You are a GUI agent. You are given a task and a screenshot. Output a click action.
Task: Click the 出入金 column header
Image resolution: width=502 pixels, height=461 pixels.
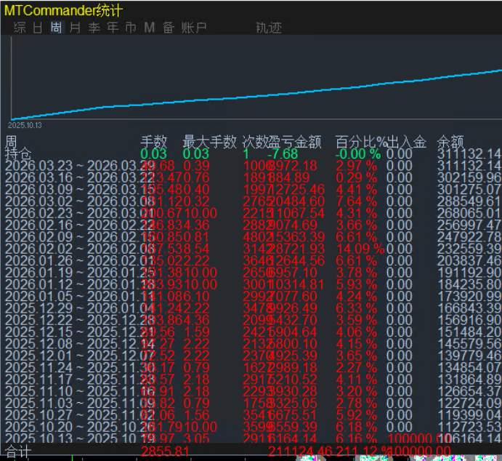[407, 142]
